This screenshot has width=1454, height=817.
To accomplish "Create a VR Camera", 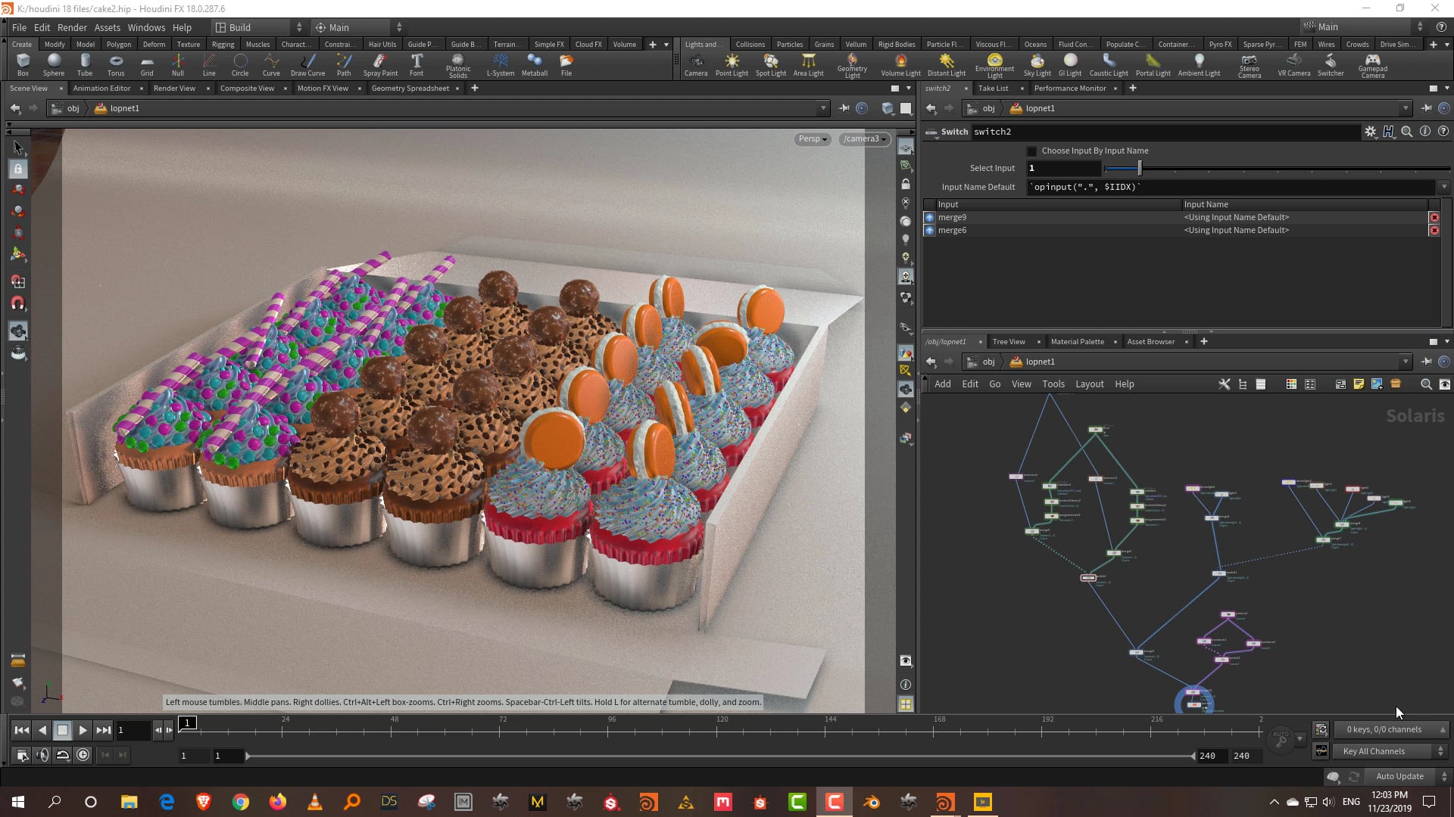I will pyautogui.click(x=1293, y=64).
